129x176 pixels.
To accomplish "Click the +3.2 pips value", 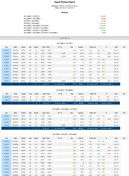I will [x=75, y=144].
